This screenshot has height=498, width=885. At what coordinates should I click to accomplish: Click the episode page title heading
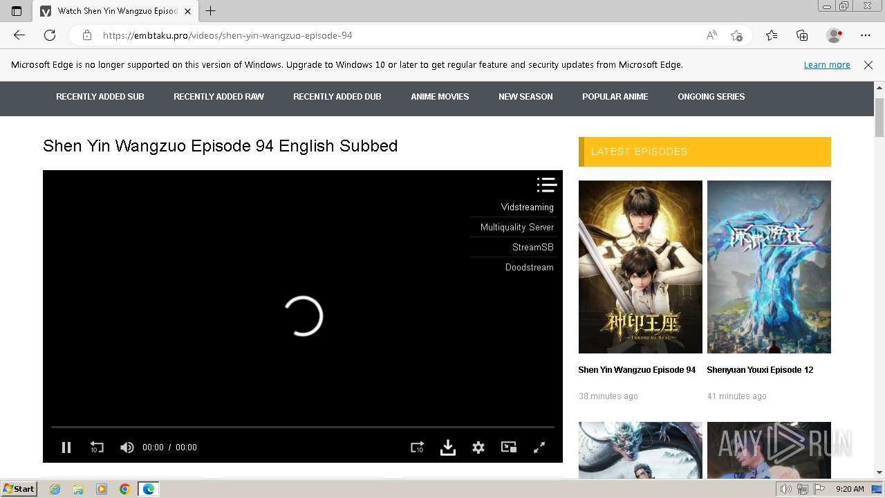[220, 146]
